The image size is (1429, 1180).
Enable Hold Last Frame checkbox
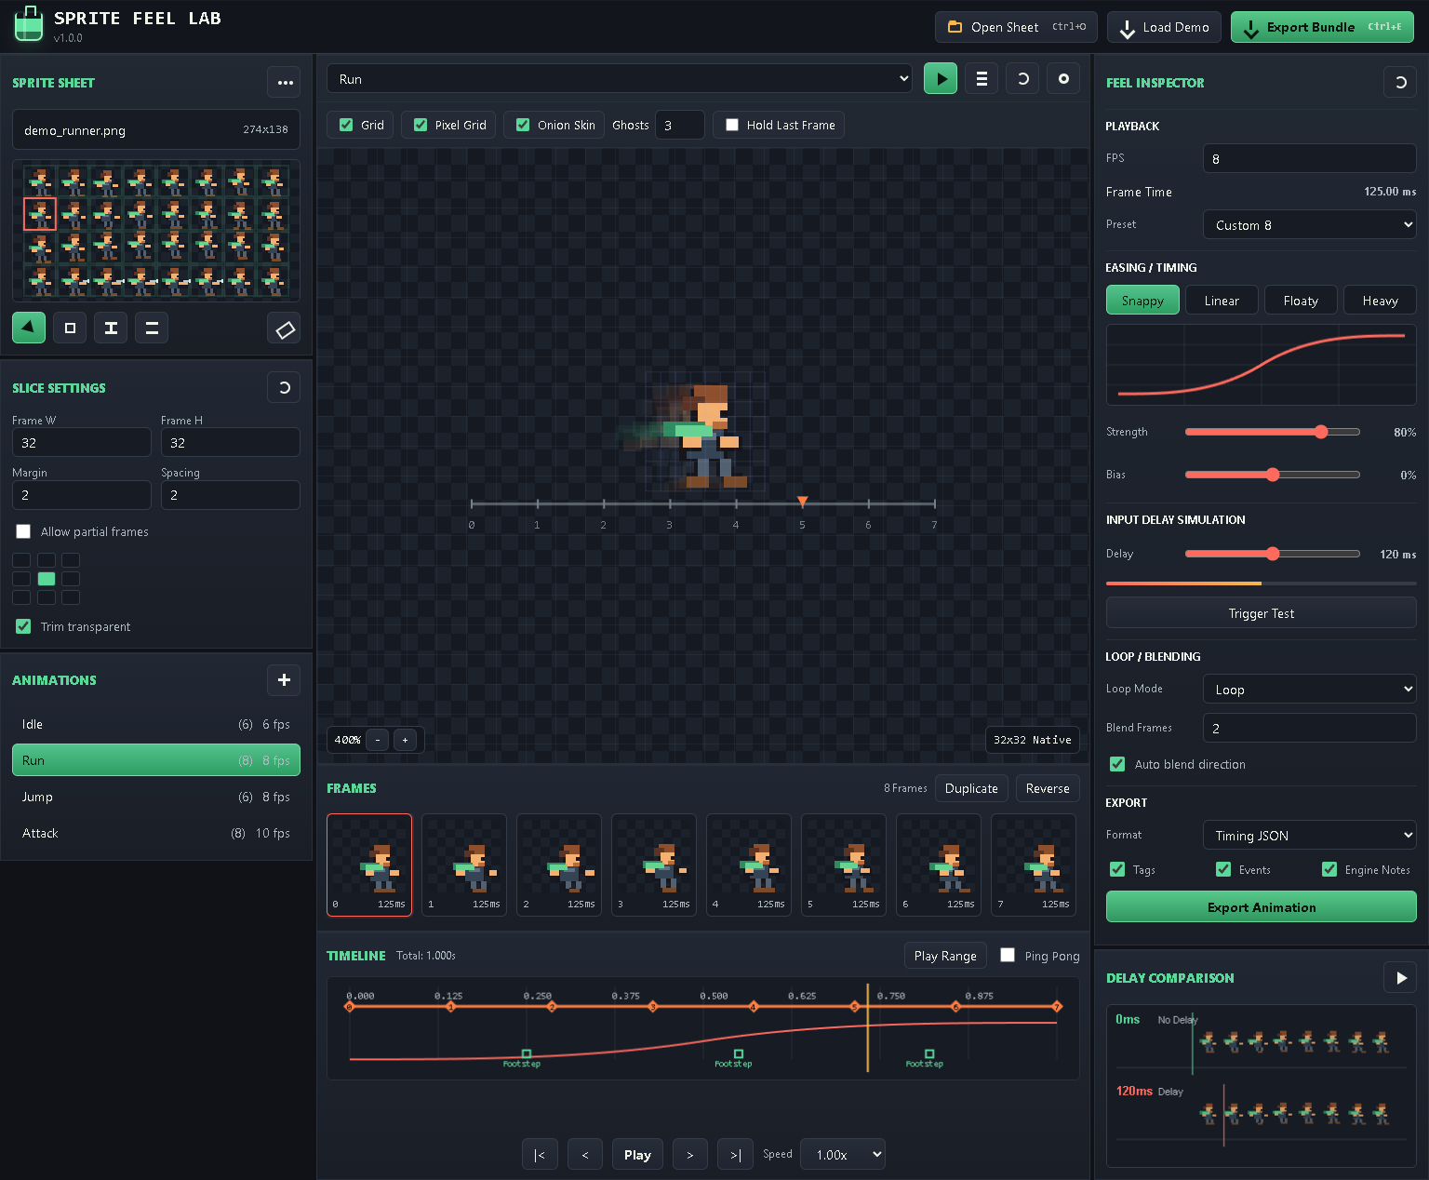click(x=732, y=125)
